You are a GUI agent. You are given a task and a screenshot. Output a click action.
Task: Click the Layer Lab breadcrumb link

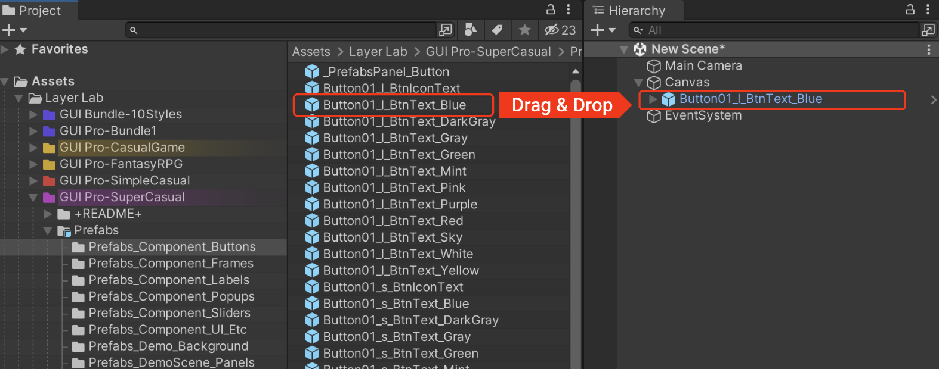coord(378,52)
